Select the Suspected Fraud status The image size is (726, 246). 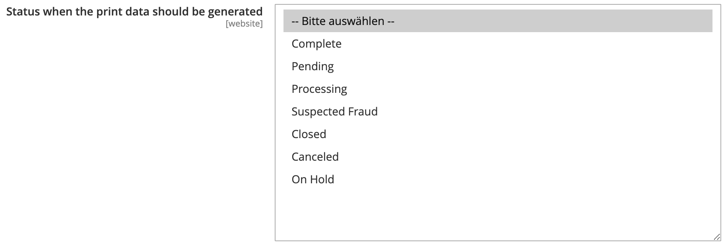point(334,112)
